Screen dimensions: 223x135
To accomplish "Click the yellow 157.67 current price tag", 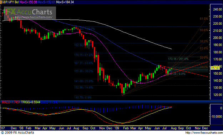I will tap(215, 68).
